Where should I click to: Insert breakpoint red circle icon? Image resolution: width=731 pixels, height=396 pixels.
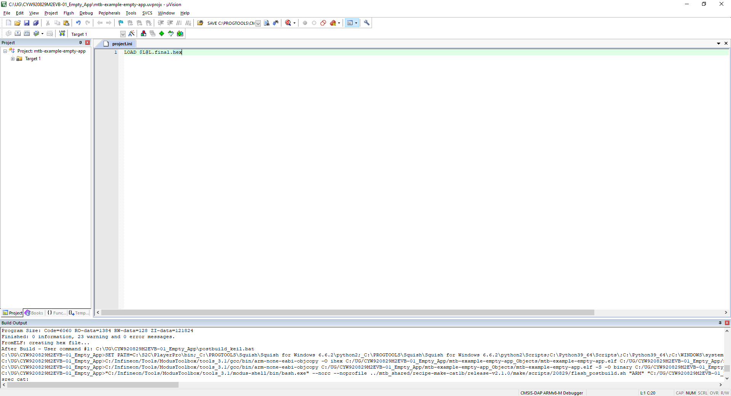[x=305, y=23]
